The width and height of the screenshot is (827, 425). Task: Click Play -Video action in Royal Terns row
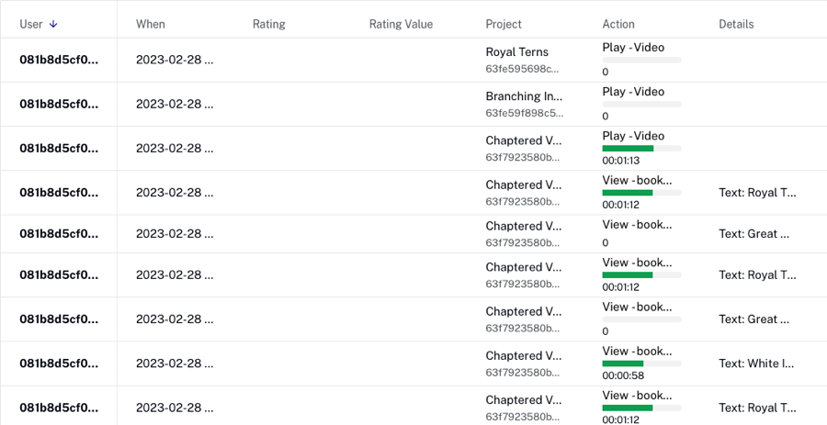tap(633, 48)
